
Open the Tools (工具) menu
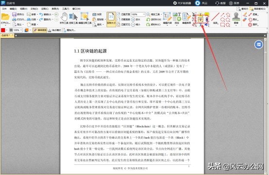tap(66, 9)
